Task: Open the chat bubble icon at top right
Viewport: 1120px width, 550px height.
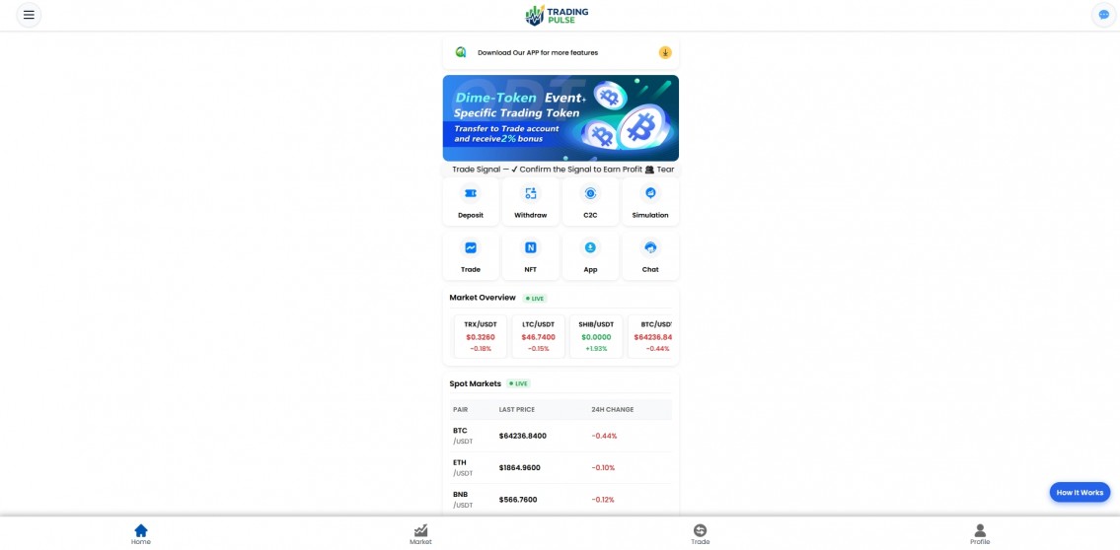Action: tap(1103, 15)
